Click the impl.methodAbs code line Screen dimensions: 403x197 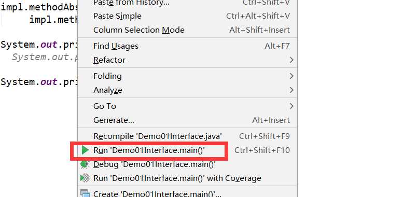[39, 7]
